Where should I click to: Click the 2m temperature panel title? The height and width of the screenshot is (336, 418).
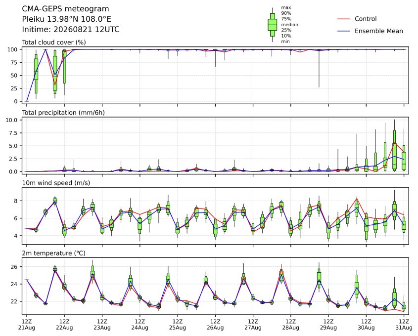(x=53, y=253)
